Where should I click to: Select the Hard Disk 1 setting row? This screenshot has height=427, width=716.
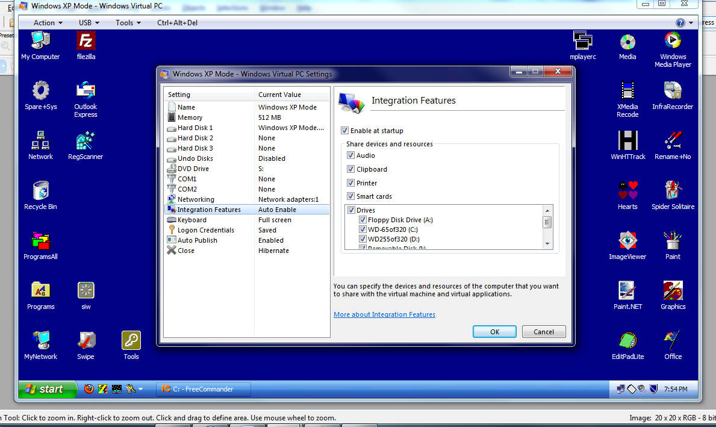(x=246, y=128)
